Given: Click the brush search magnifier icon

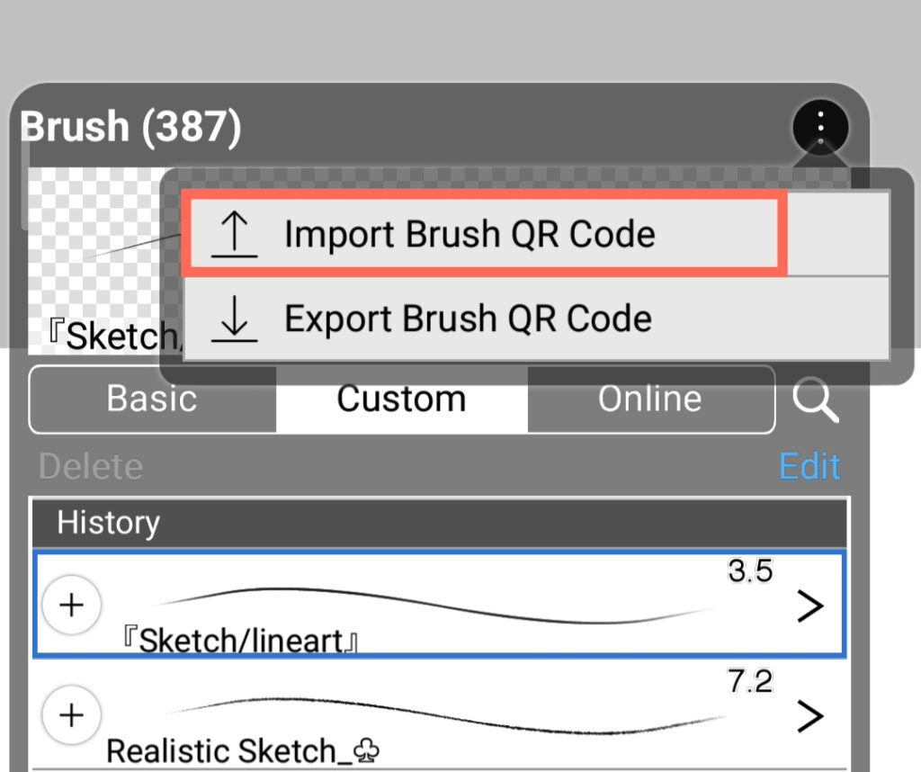Looking at the screenshot, I should 815,401.
